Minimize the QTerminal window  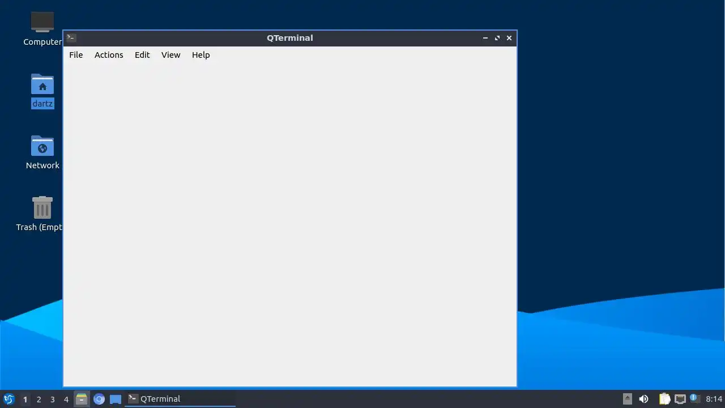(x=485, y=38)
